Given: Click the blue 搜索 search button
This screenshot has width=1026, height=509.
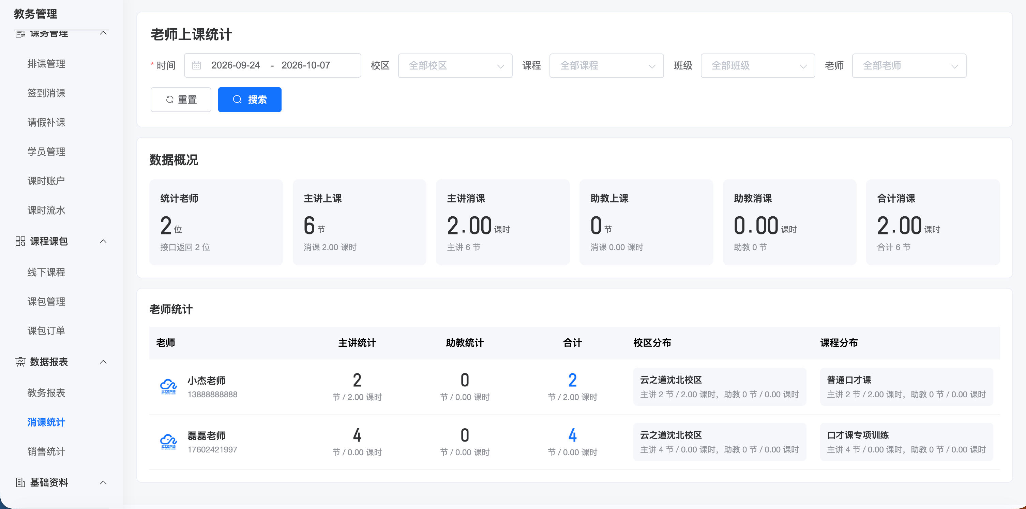Looking at the screenshot, I should click(x=250, y=99).
